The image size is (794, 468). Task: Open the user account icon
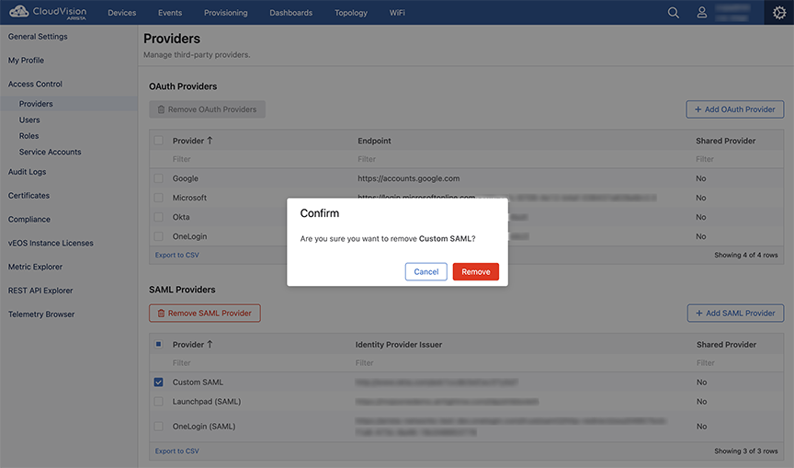point(702,13)
